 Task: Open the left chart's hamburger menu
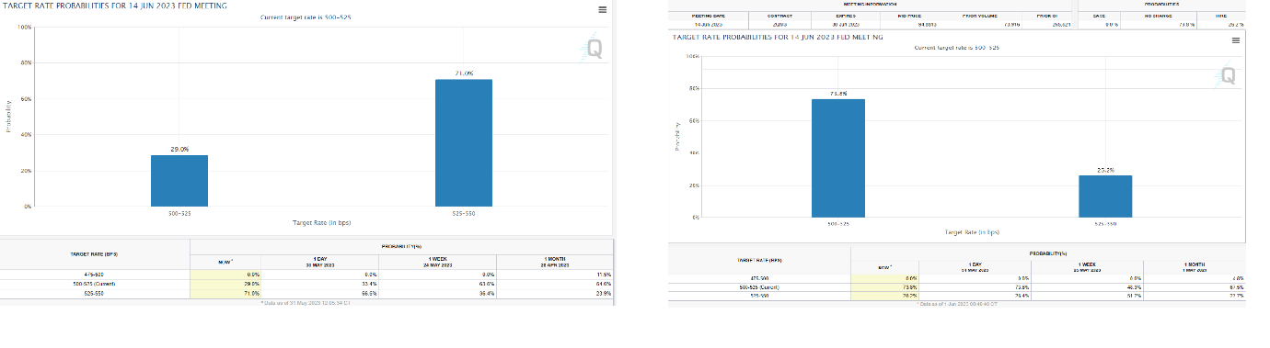click(x=602, y=9)
